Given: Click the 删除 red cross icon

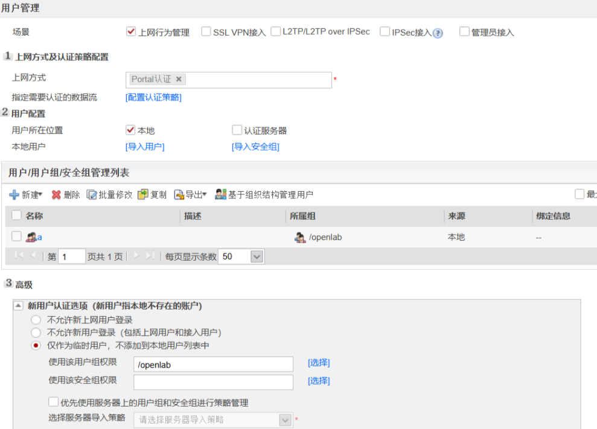Looking at the screenshot, I should (x=56, y=195).
